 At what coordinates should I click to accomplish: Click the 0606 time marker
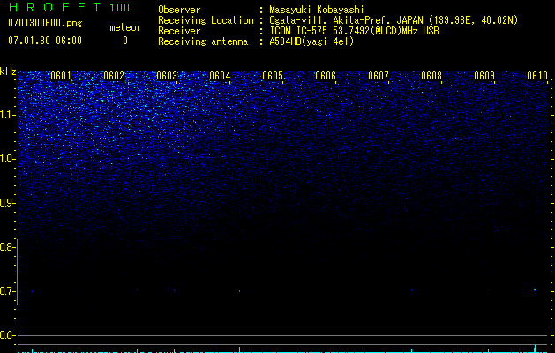coord(326,76)
